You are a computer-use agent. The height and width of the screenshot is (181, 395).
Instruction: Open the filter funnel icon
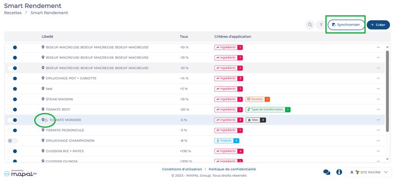(x=321, y=25)
